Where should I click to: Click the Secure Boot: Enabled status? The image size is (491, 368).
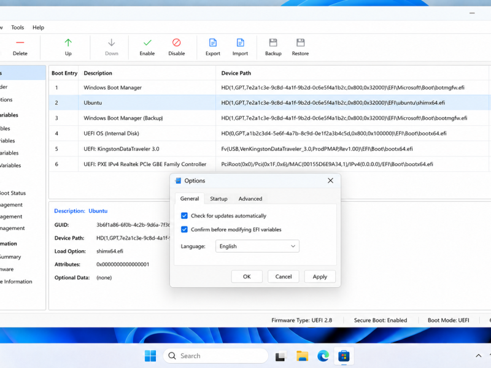(x=381, y=320)
